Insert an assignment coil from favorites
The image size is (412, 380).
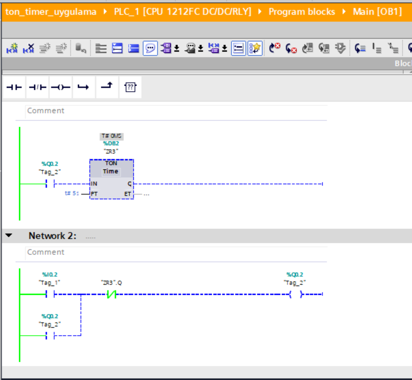click(61, 87)
